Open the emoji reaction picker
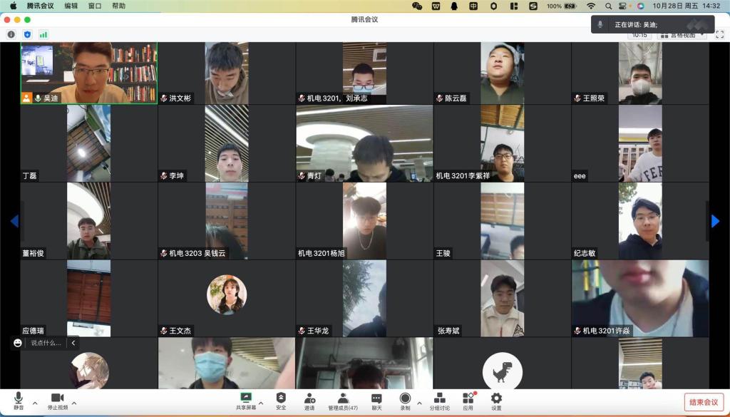Image resolution: width=730 pixels, height=417 pixels. (18, 343)
